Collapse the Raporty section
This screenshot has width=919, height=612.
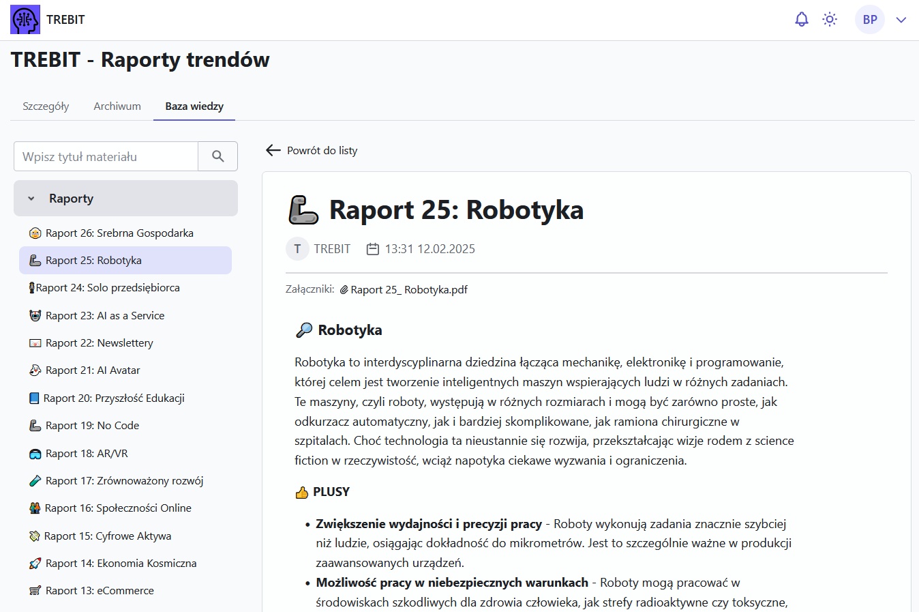click(x=31, y=199)
